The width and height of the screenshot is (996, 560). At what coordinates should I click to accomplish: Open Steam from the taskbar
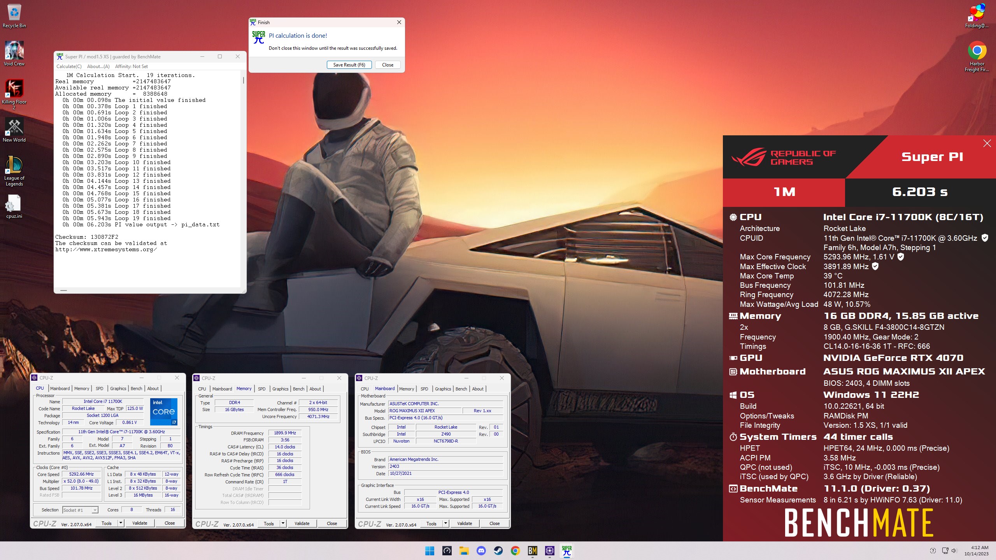pyautogui.click(x=498, y=551)
